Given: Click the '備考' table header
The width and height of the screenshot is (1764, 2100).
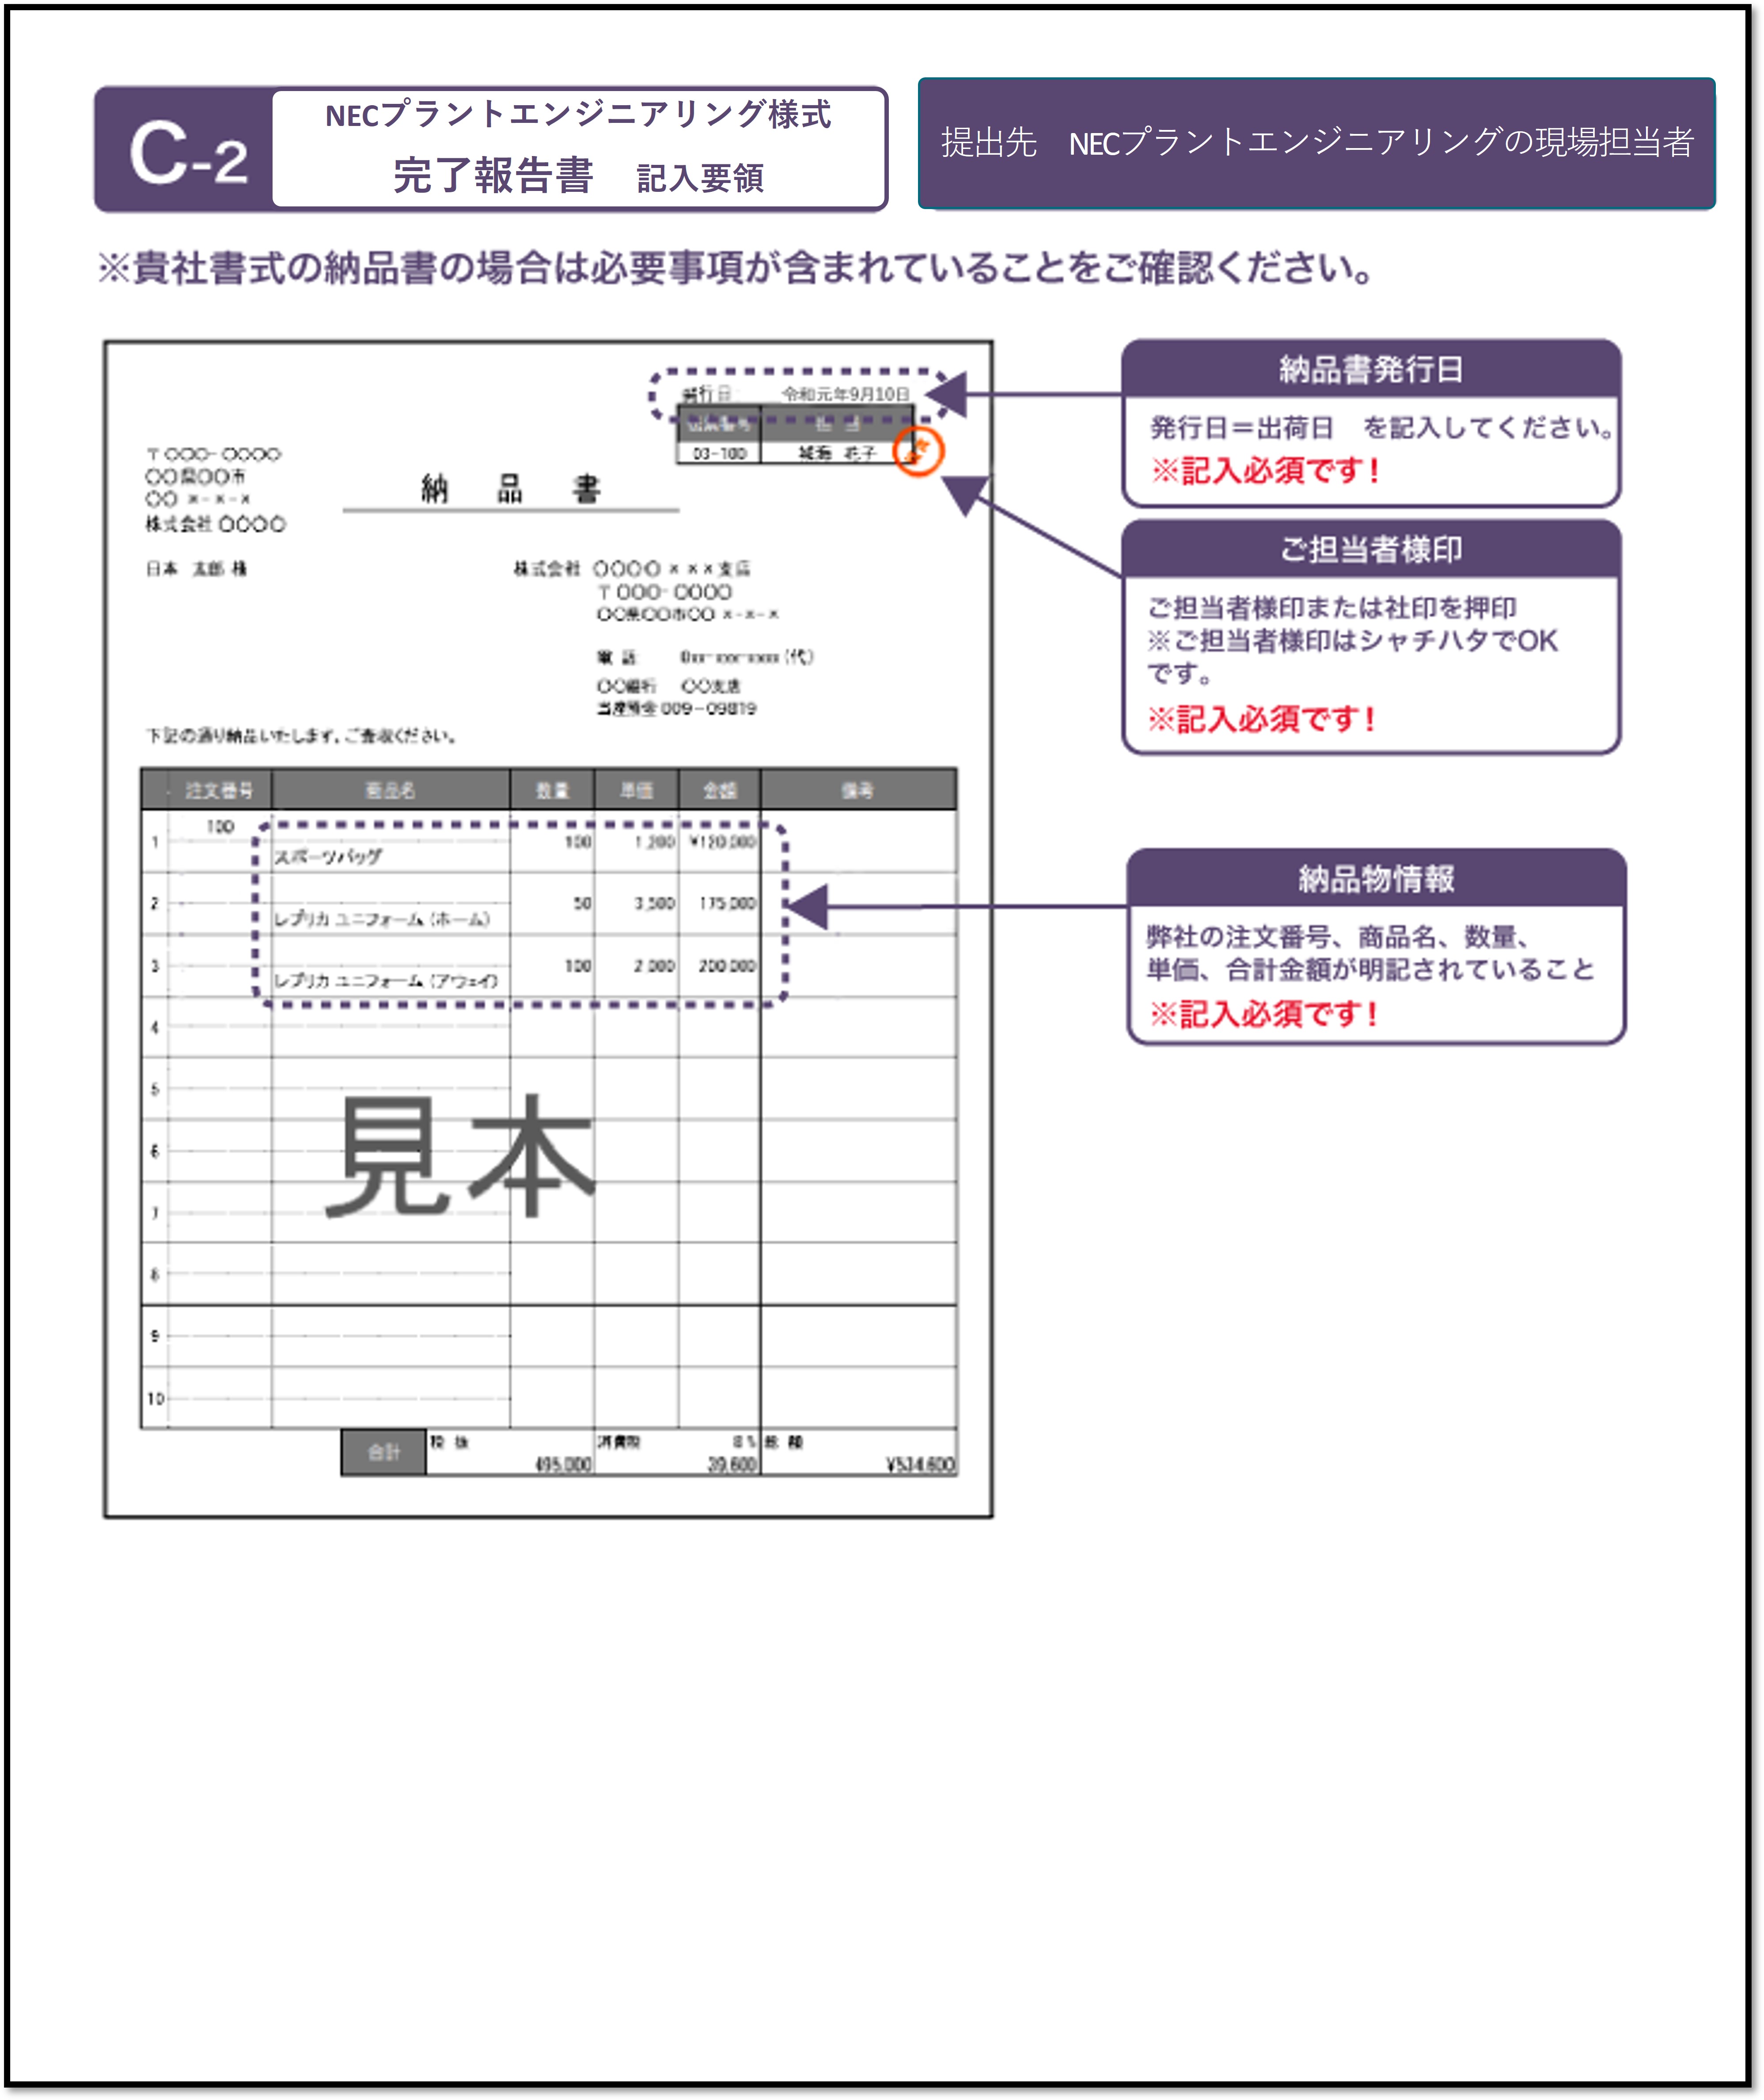Looking at the screenshot, I should tap(858, 791).
